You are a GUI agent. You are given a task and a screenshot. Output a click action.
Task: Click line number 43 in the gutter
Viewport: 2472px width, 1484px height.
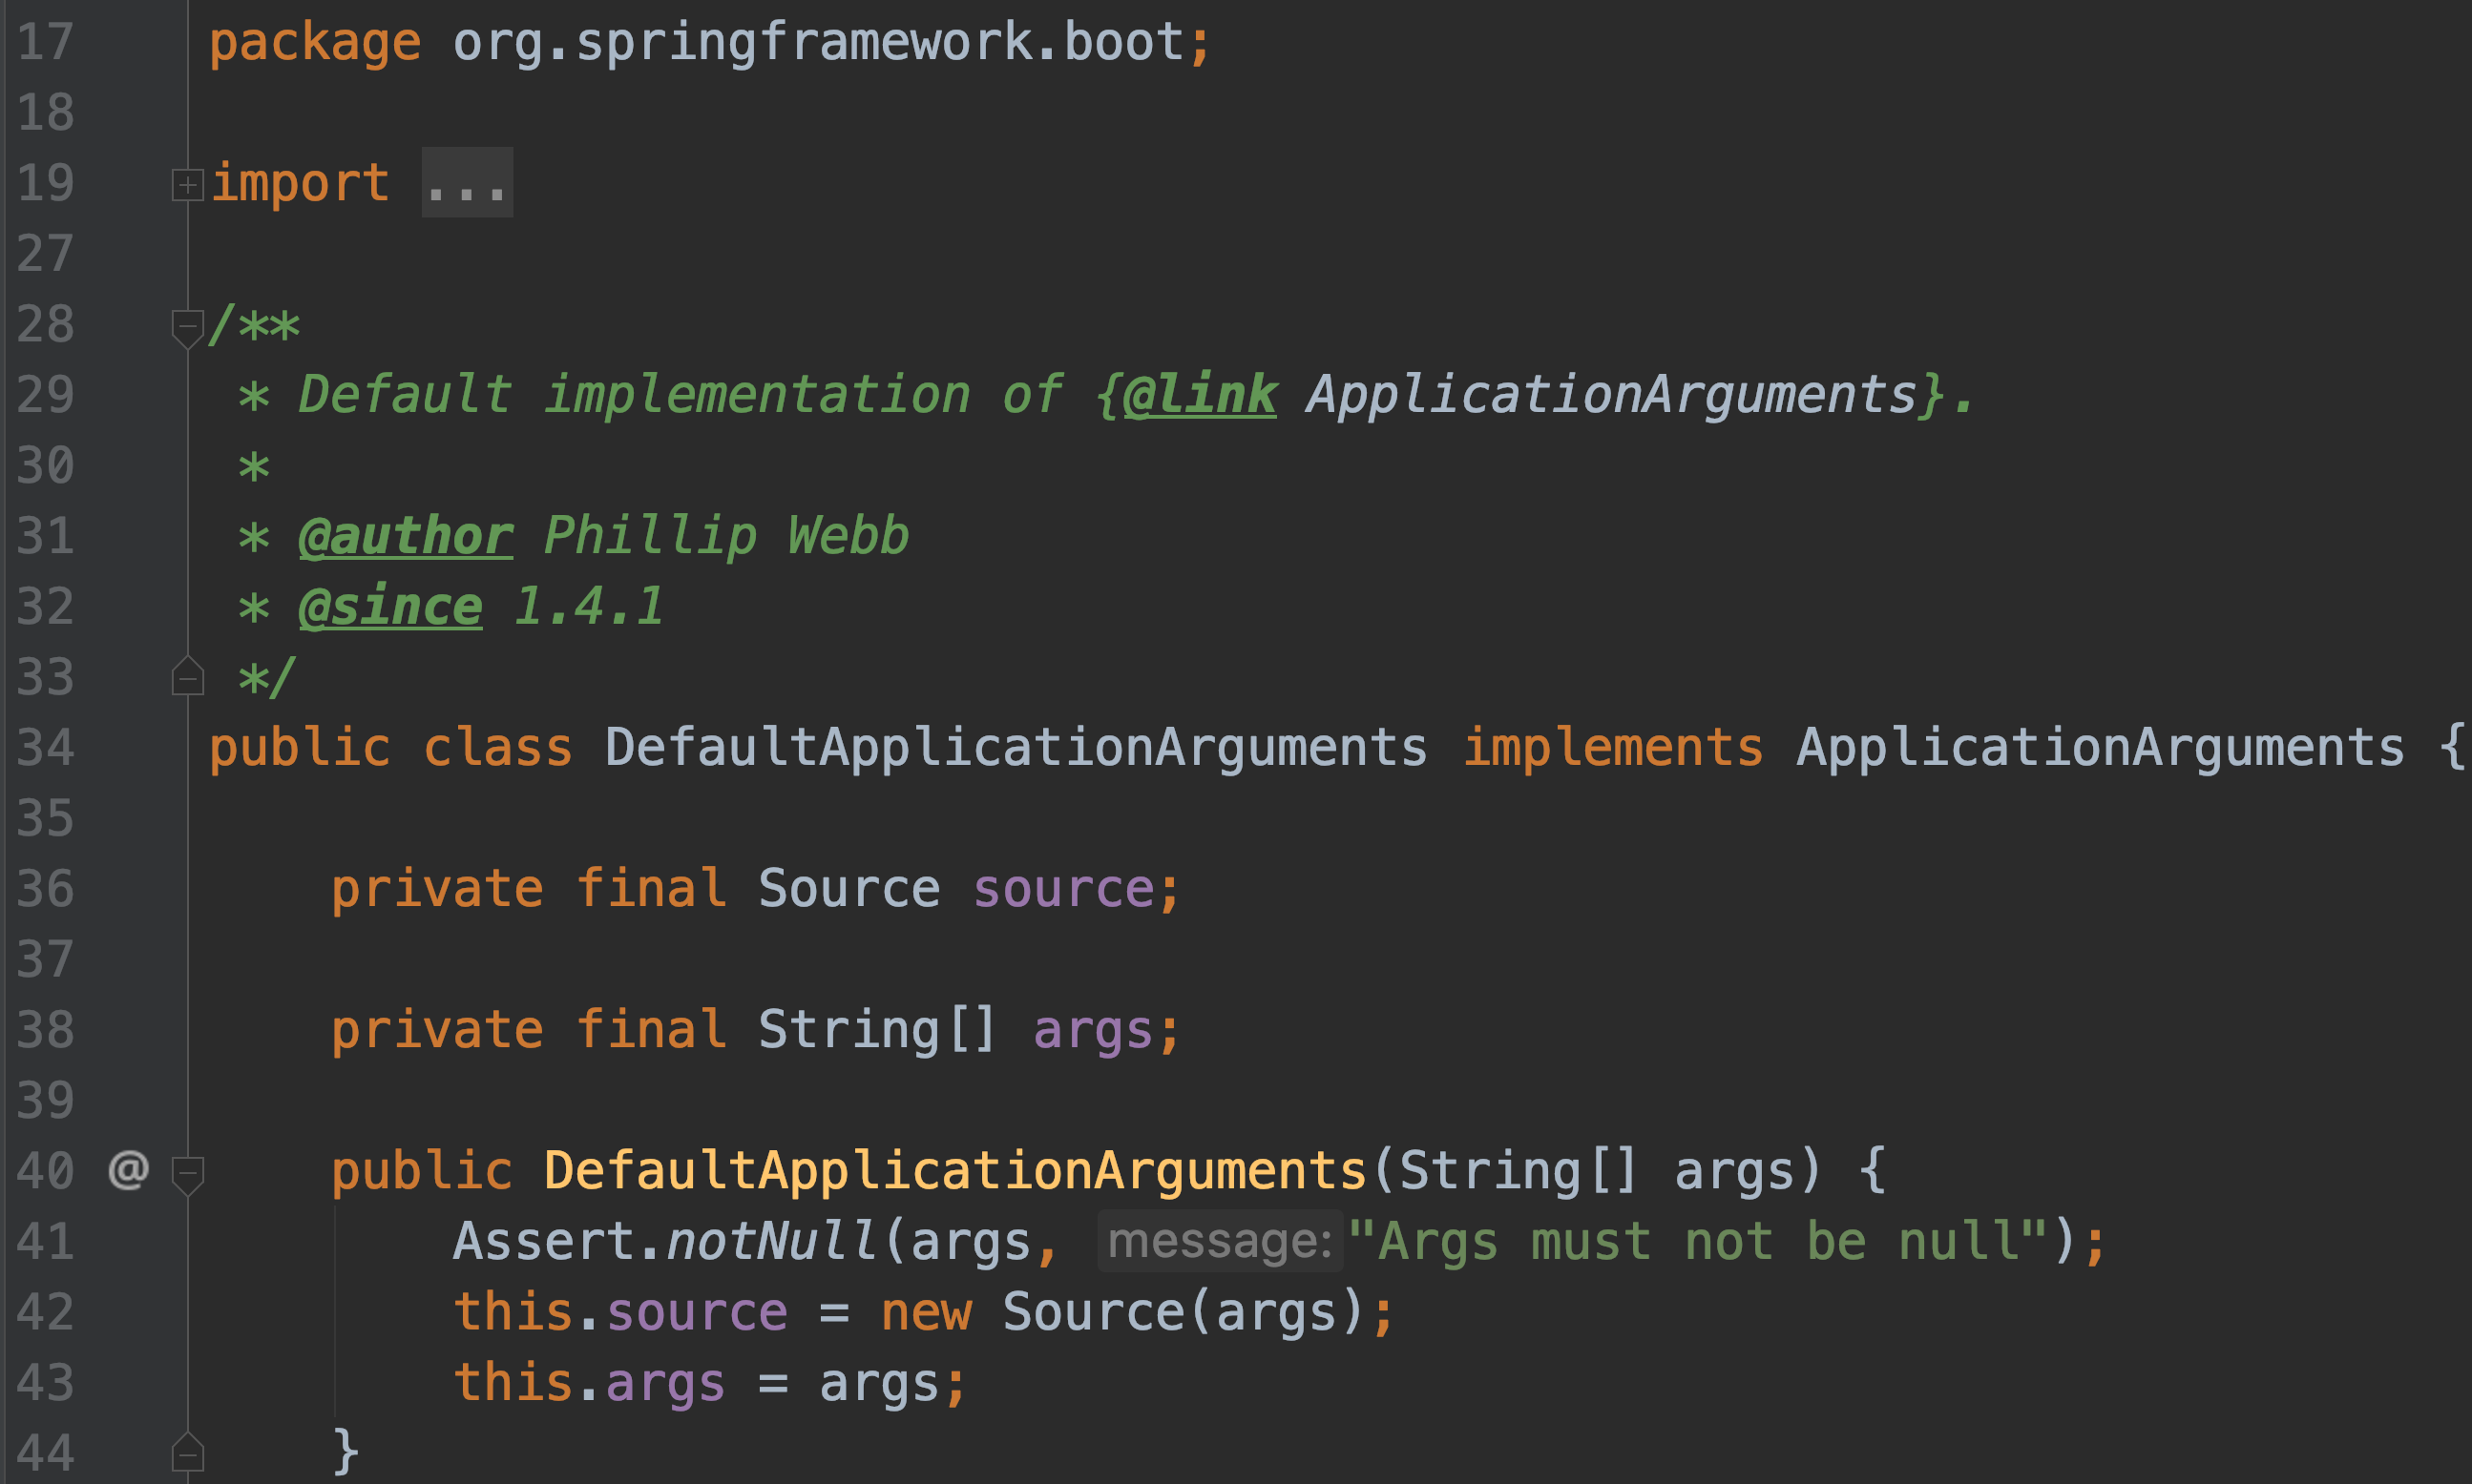click(45, 1382)
